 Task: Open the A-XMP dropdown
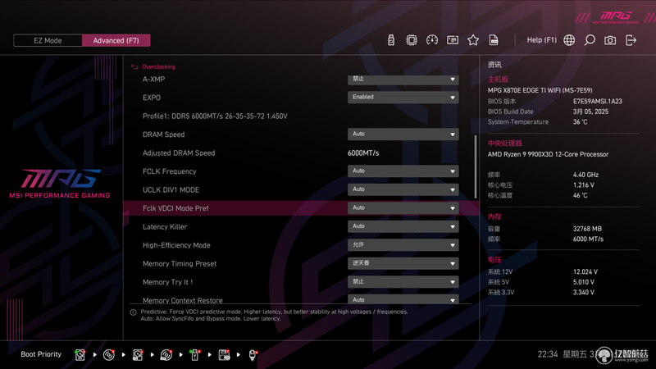[x=403, y=79]
